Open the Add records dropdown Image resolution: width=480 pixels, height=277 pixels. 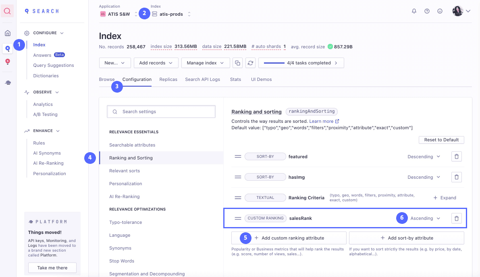click(x=156, y=63)
